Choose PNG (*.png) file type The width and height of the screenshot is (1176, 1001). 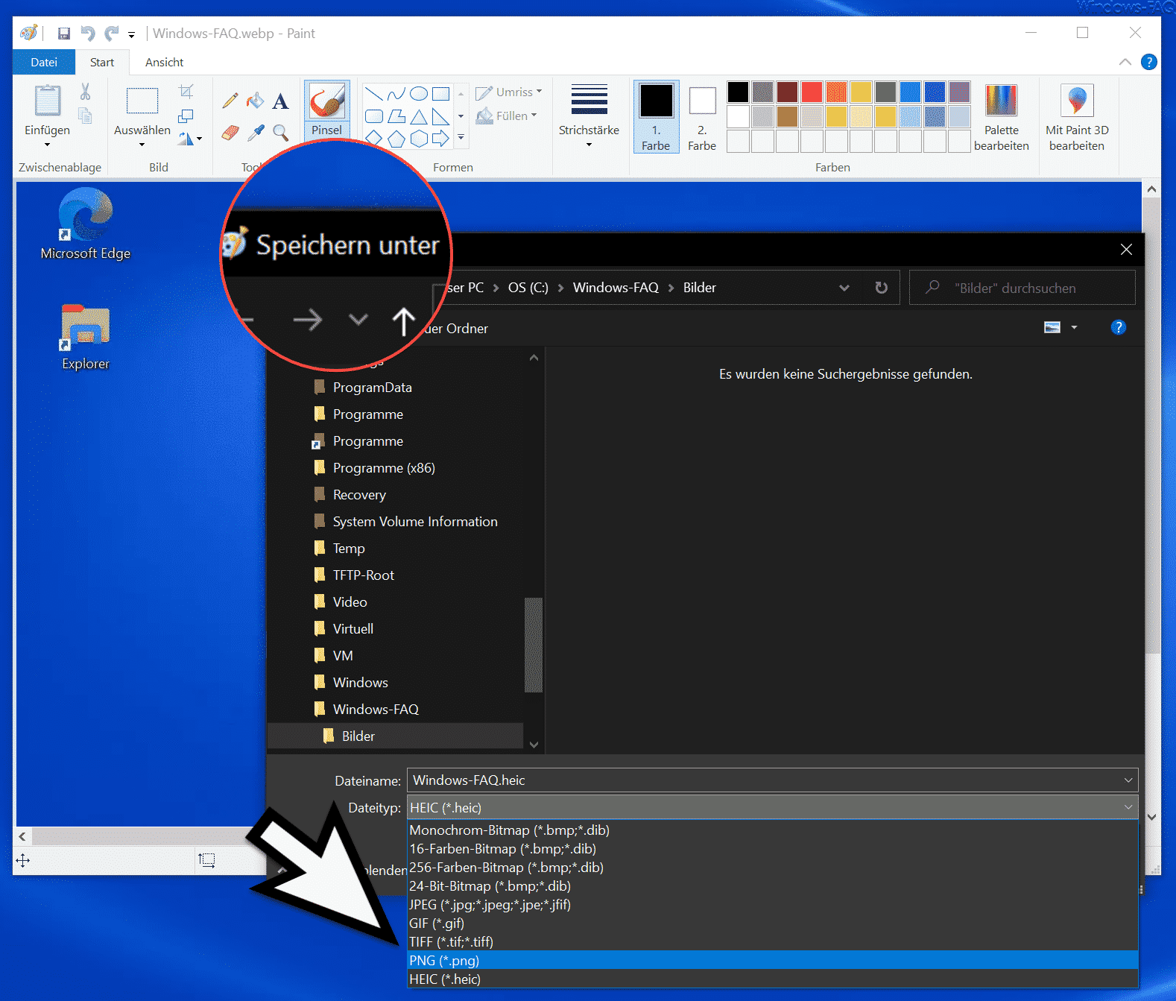coord(773,961)
